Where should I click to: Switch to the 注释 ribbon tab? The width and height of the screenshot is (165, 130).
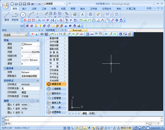[x=34, y=9]
